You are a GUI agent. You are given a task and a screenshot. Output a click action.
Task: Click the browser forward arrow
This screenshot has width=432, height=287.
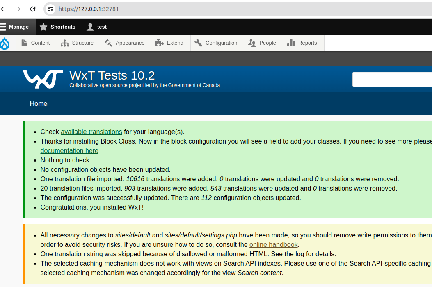pyautogui.click(x=18, y=9)
